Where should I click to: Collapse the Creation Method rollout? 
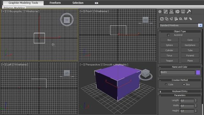180,80
